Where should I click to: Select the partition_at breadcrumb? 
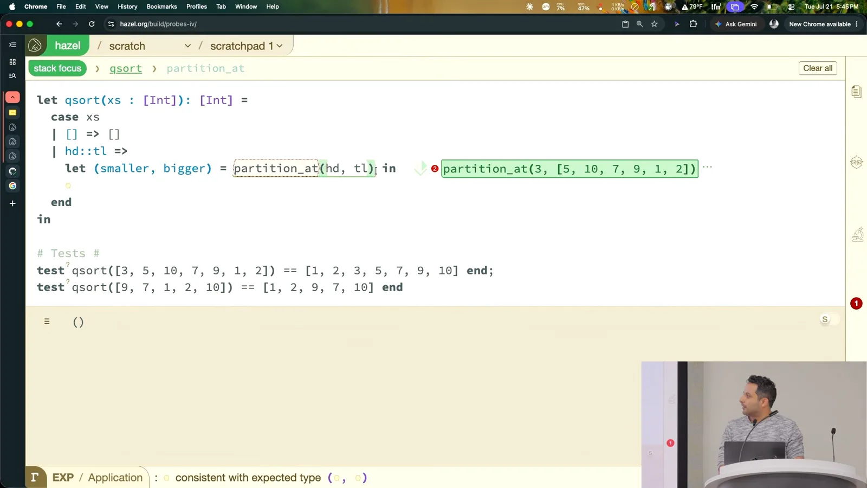tap(205, 68)
